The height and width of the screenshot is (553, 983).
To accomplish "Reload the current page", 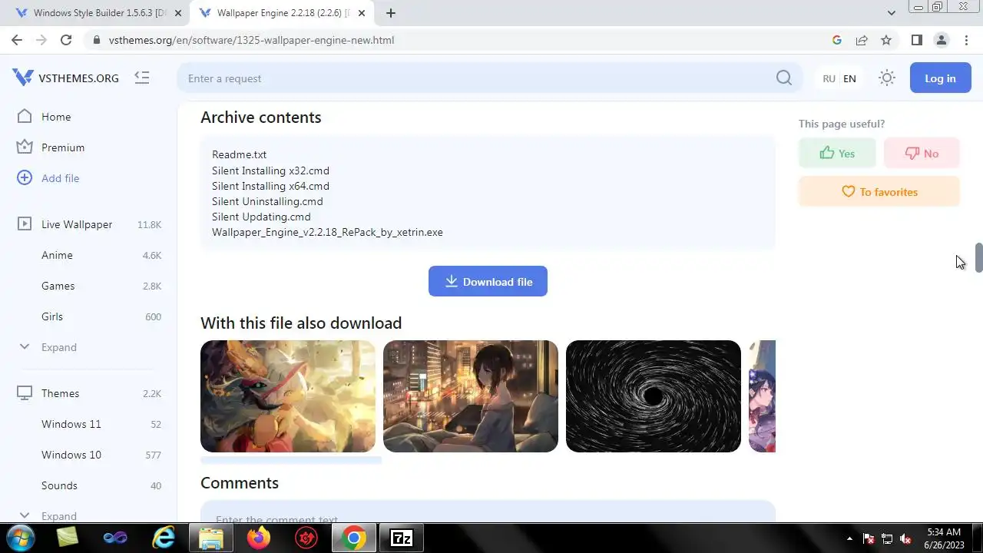I will [66, 40].
